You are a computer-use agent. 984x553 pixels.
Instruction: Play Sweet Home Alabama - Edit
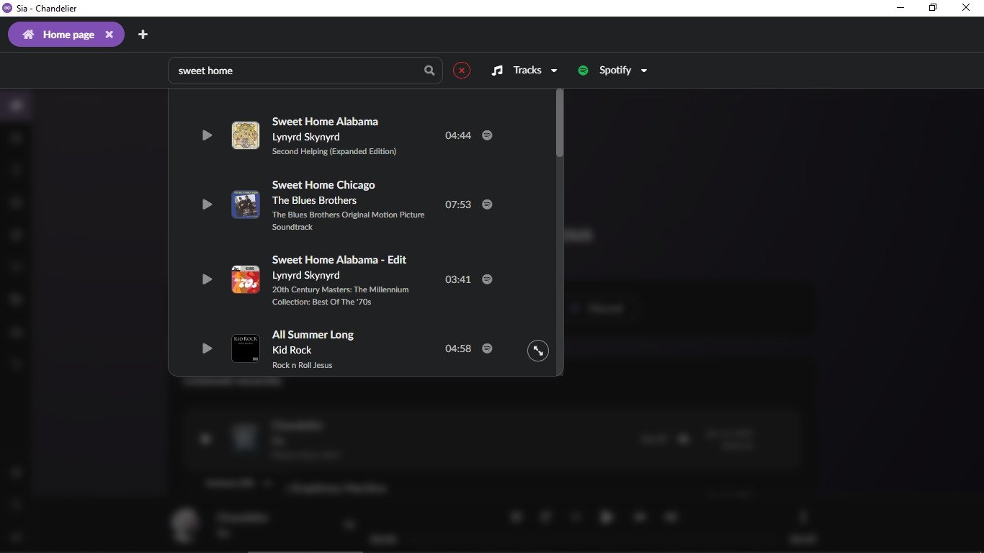[207, 279]
